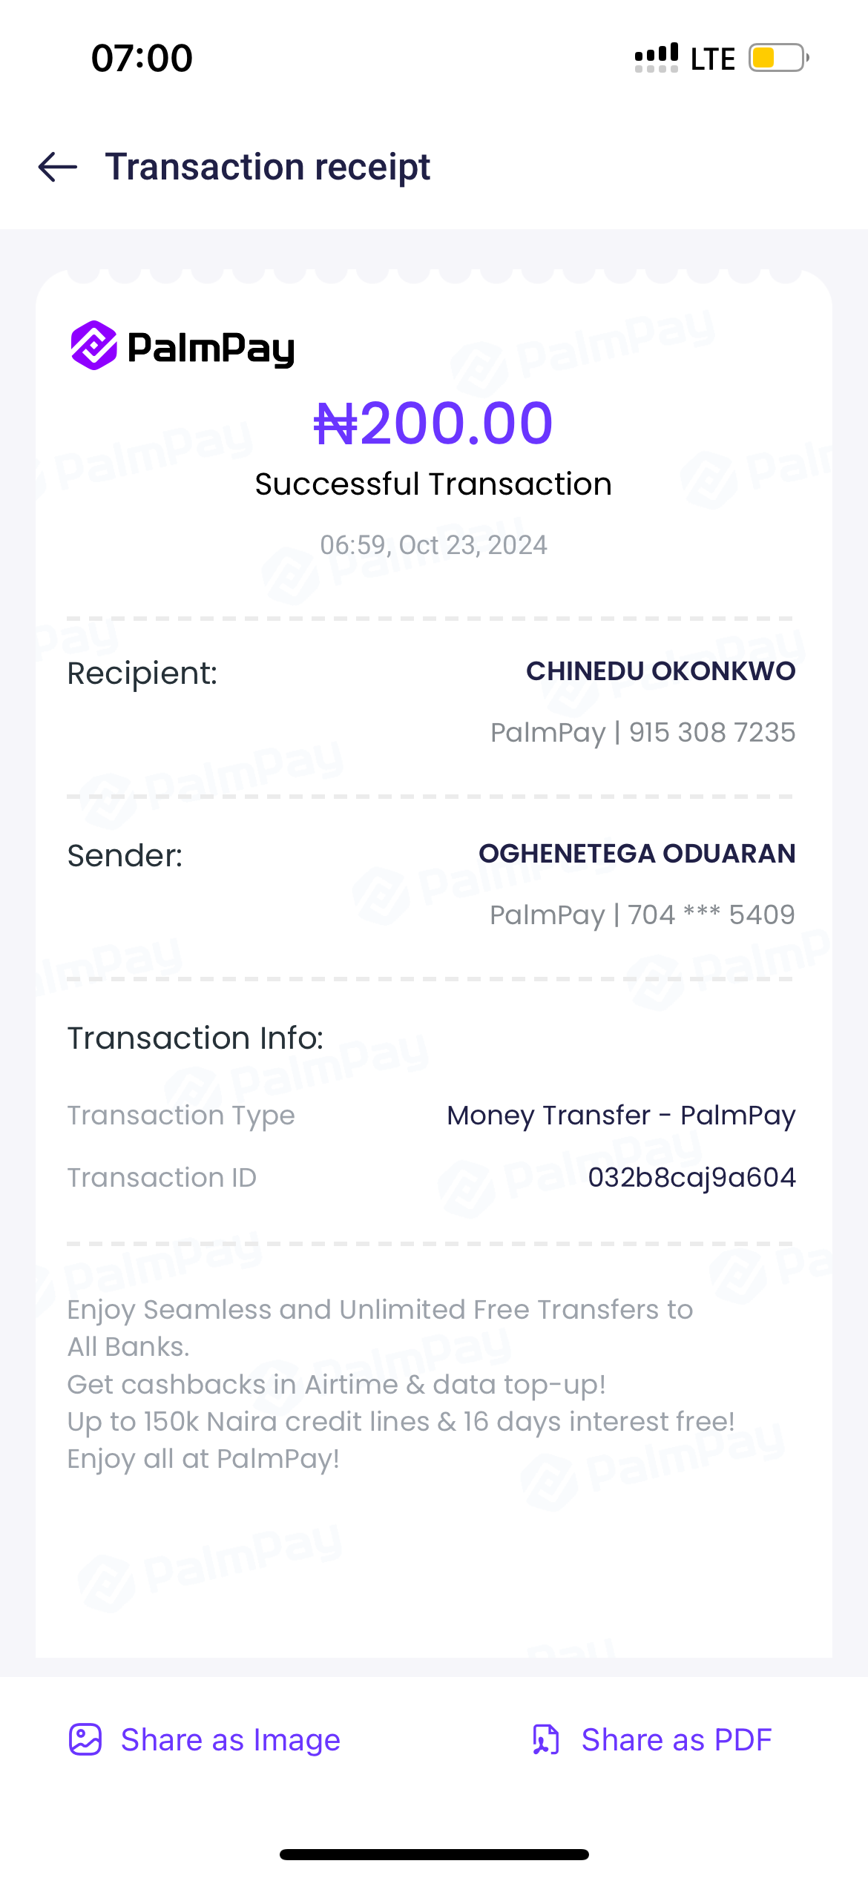Click the Share as Image icon
This screenshot has width=868, height=1878.
point(85,1739)
